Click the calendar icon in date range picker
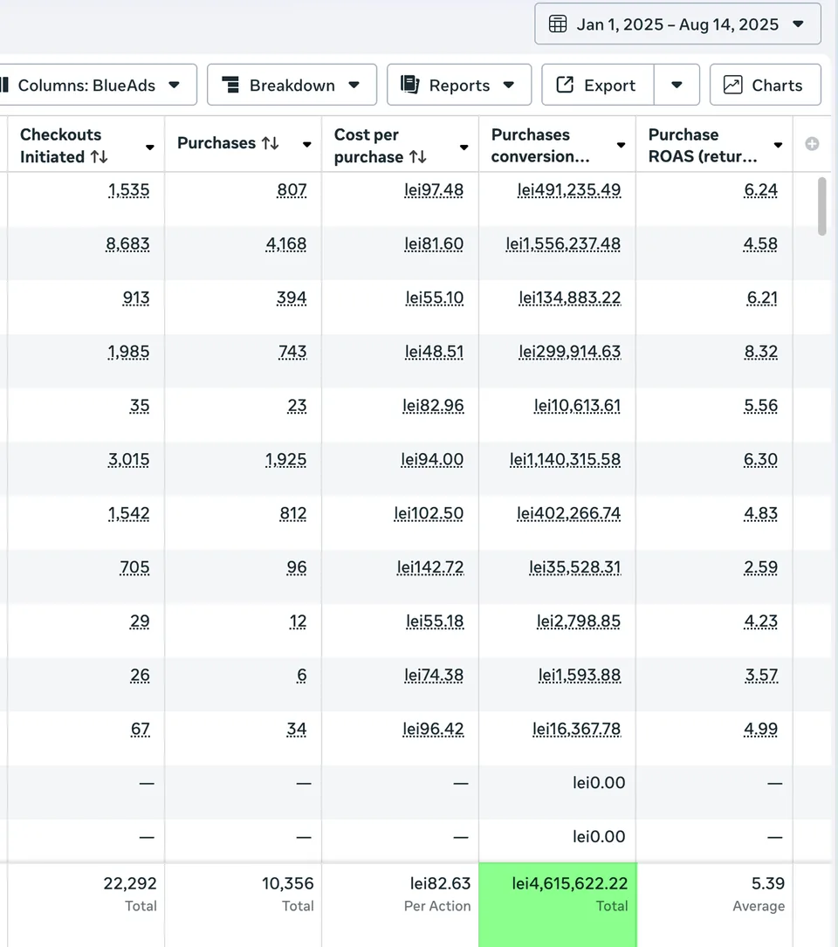The image size is (838, 947). pyautogui.click(x=557, y=24)
